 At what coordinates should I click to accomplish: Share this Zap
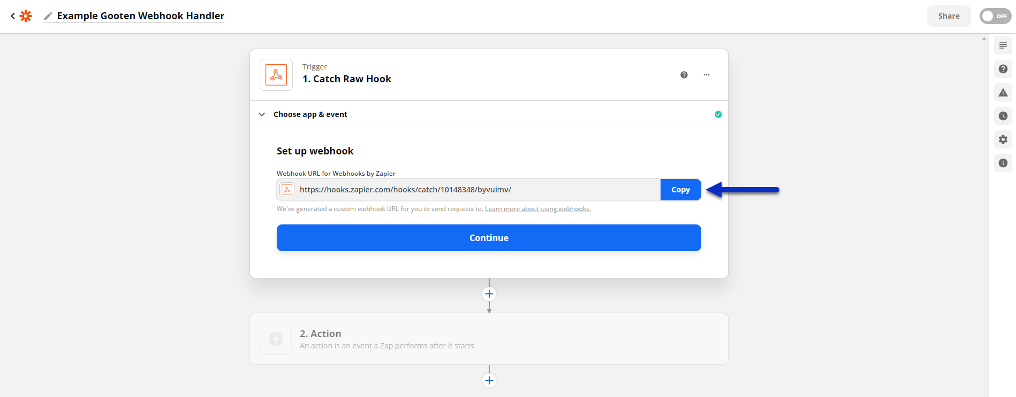949,16
